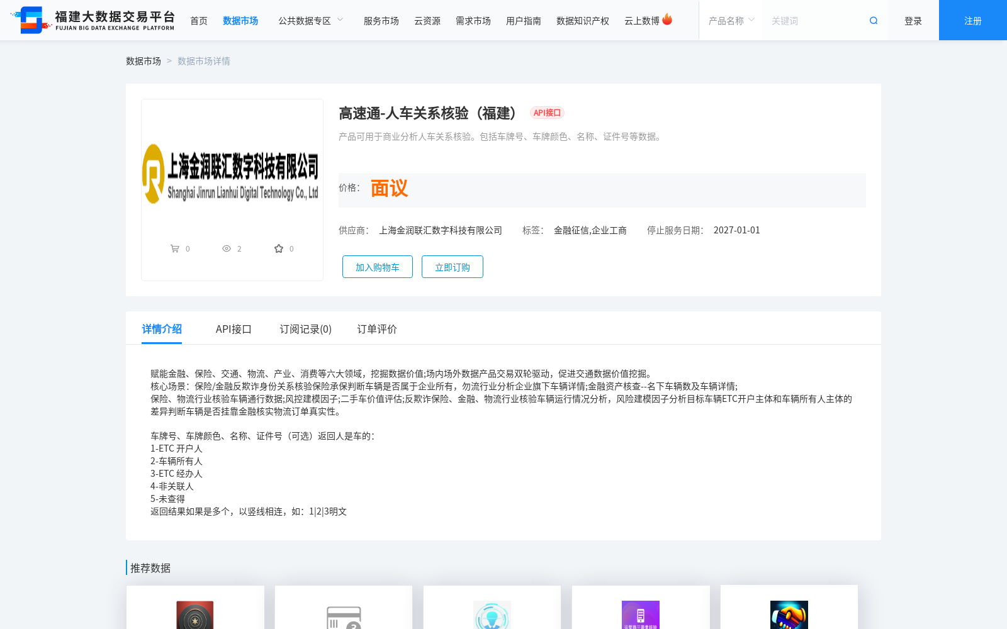
Task: Switch to the API接口 tab
Action: point(233,329)
